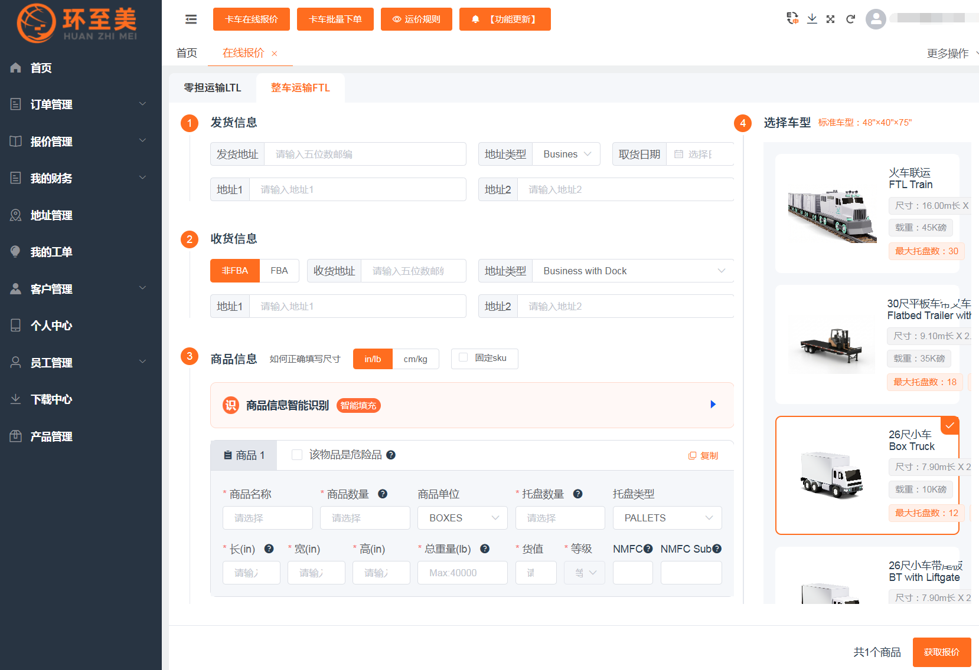Viewport: 979px width, 670px height.
Task: Click the help icon beside 总重量(lb)
Action: [x=485, y=549]
